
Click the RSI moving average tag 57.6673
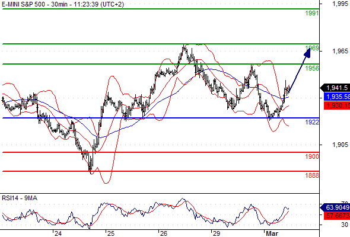[337, 216]
